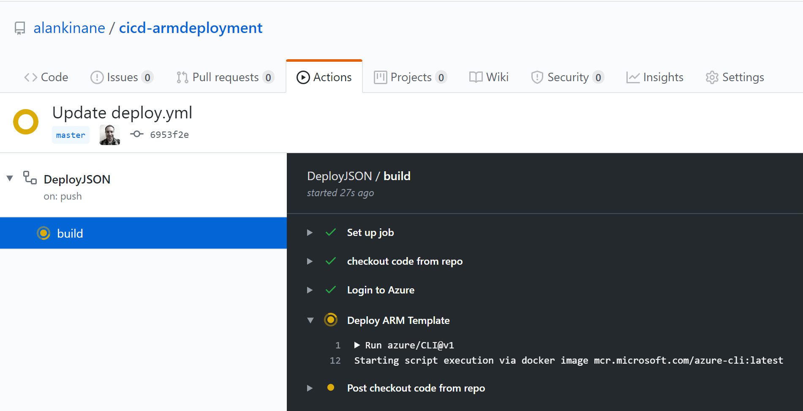Expand the Login to Azure step
Viewport: 803px width, 411px height.
(310, 290)
